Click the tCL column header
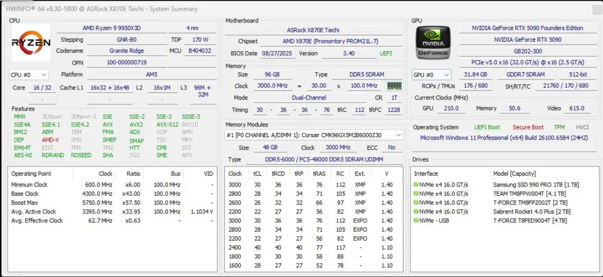This screenshot has width=603, height=277. click(x=257, y=173)
